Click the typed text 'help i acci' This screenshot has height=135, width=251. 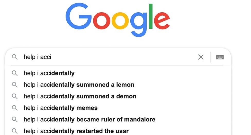(38, 57)
